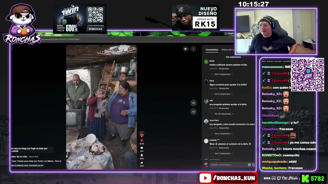Click the 1win QR code banner
328x184 pixels.
coord(96,15)
